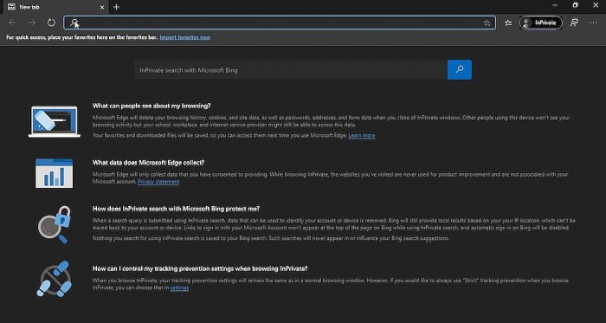The image size is (606, 323).
Task: Click heading How does InPrivate search protect me?
Action: pos(176,209)
